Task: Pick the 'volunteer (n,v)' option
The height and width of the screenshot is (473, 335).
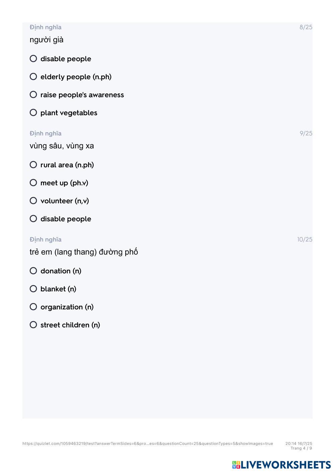Action: click(x=33, y=201)
